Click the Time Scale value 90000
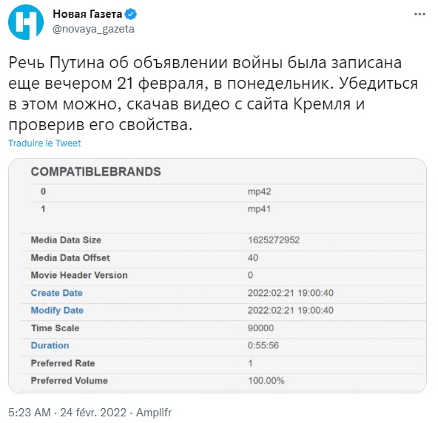The image size is (438, 423). coord(260,328)
